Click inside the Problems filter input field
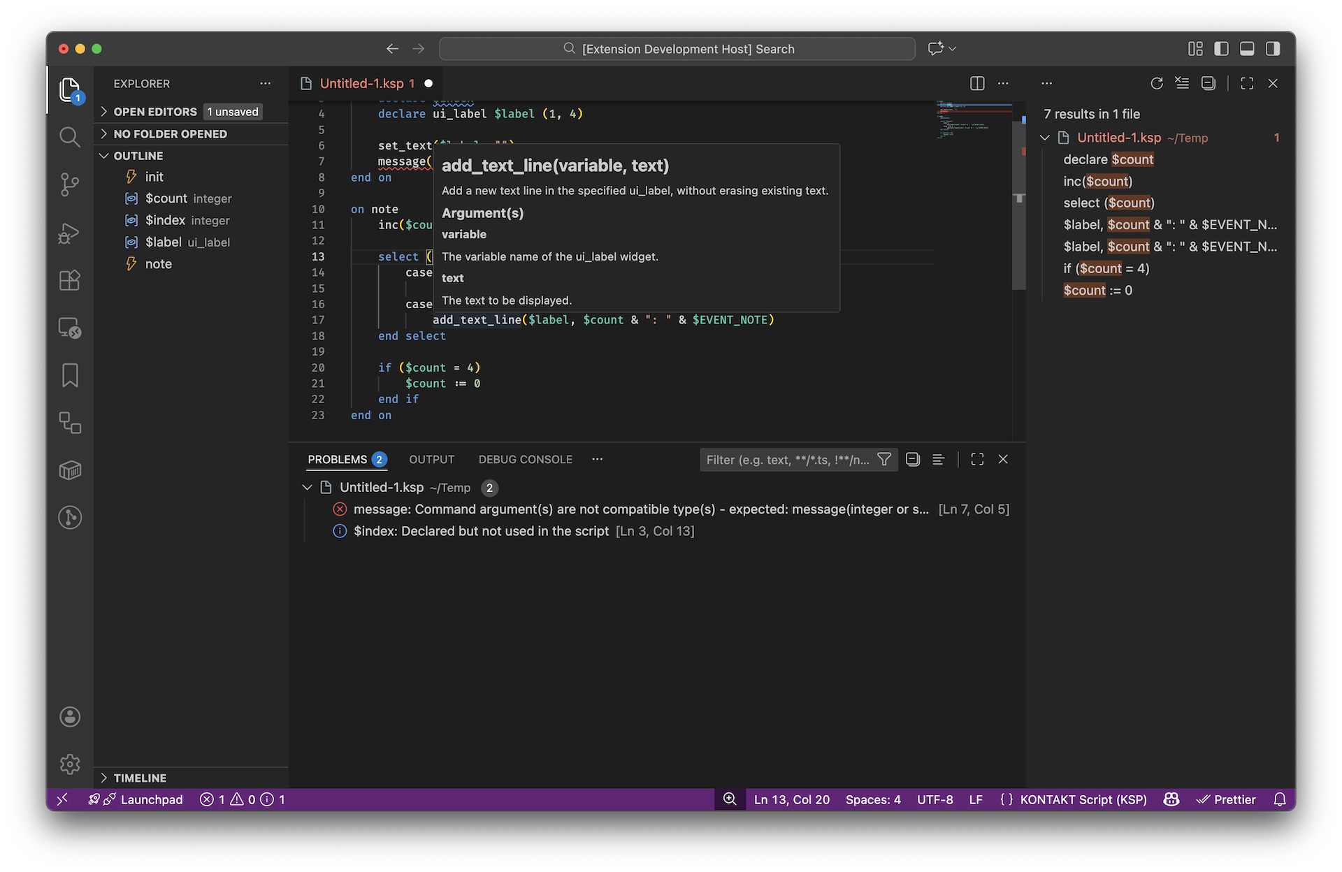1342x872 pixels. pyautogui.click(x=783, y=460)
